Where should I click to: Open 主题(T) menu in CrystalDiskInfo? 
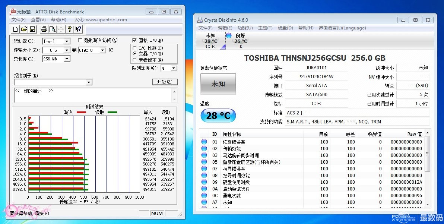click(265, 28)
